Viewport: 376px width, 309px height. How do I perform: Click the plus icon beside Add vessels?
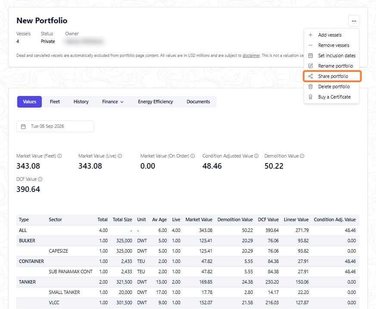(311, 35)
